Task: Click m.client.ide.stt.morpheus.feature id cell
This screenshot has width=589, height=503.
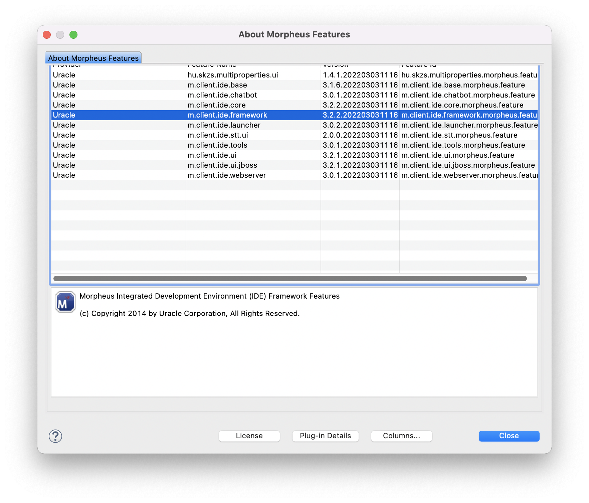Action: pos(468,135)
